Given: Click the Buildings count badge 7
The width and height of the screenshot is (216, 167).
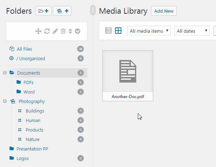Looking at the screenshot, I should pyautogui.click(x=81, y=111).
